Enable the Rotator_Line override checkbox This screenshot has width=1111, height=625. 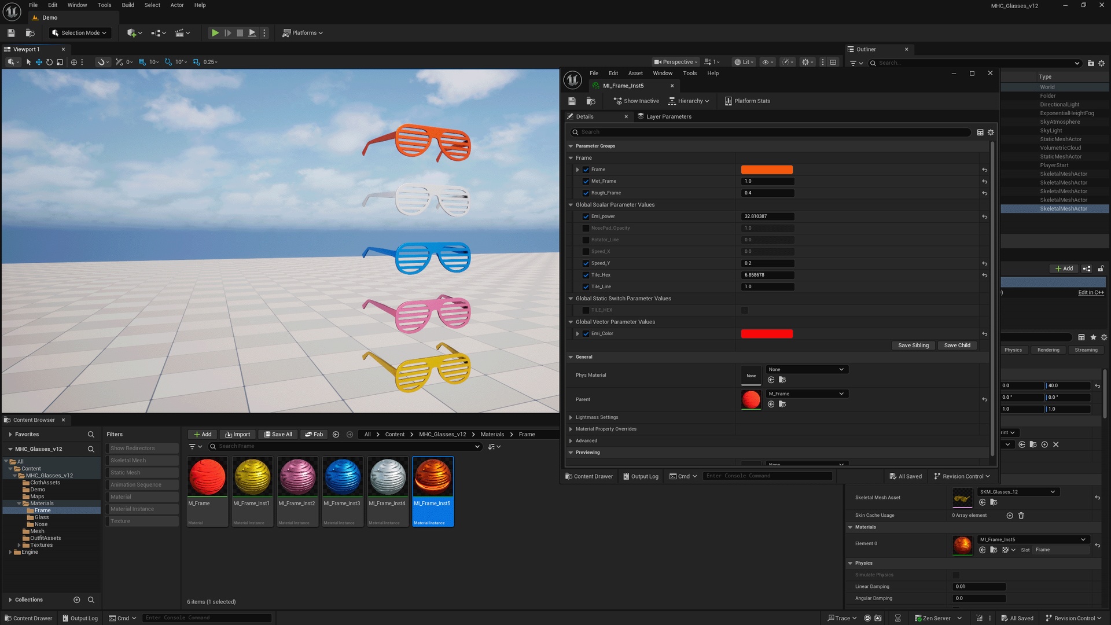(586, 240)
